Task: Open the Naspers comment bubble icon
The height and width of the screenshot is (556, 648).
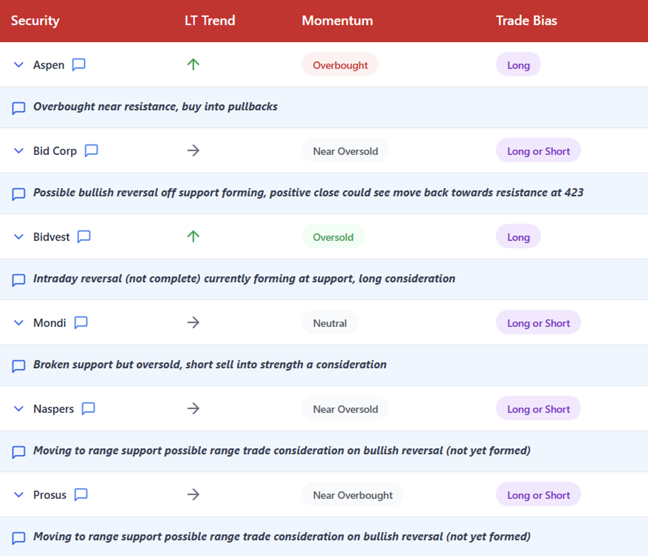Action: click(88, 409)
